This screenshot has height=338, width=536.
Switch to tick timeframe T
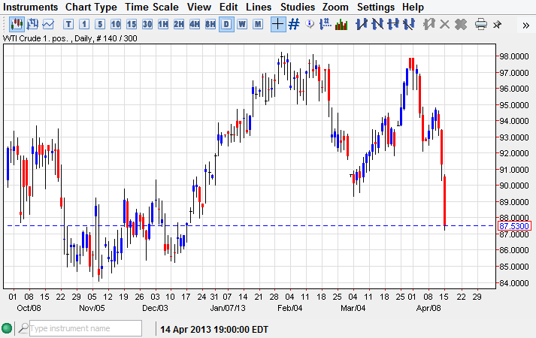pos(68,24)
